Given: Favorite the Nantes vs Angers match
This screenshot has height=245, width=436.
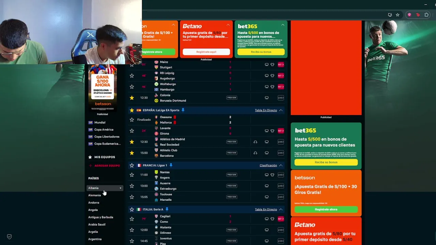Looking at the screenshot, I should tap(132, 175).
